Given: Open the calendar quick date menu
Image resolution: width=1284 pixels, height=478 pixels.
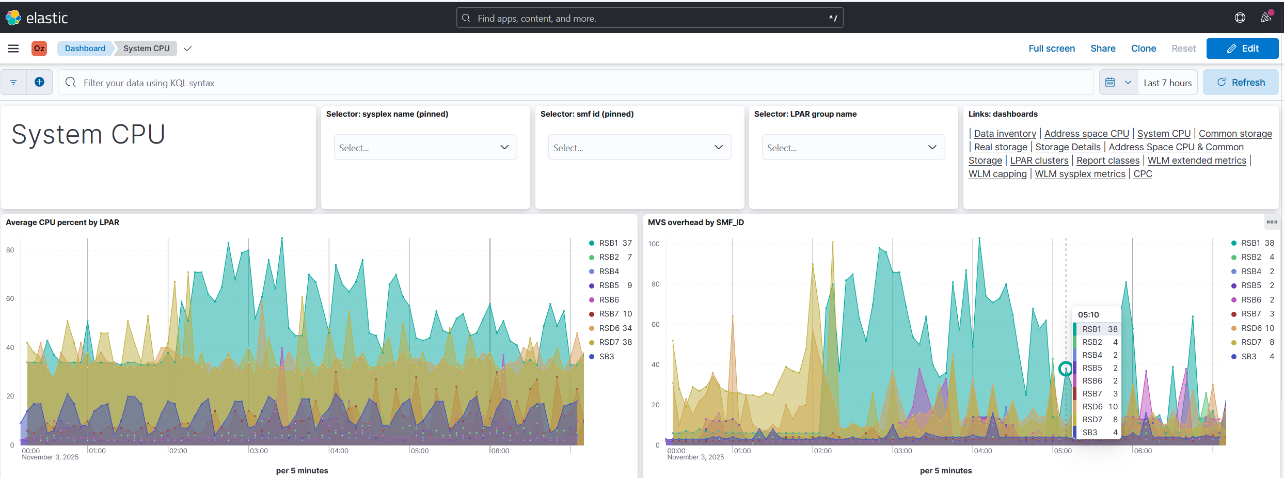Looking at the screenshot, I should (x=1118, y=83).
